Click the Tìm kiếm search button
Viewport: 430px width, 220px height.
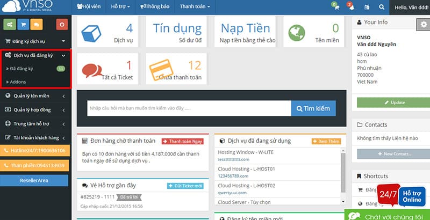click(313, 108)
